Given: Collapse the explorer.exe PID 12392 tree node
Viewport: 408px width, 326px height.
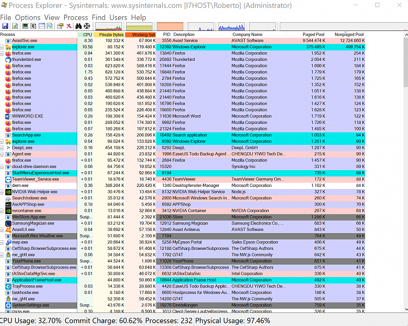Looking at the screenshot, I should (2, 47).
